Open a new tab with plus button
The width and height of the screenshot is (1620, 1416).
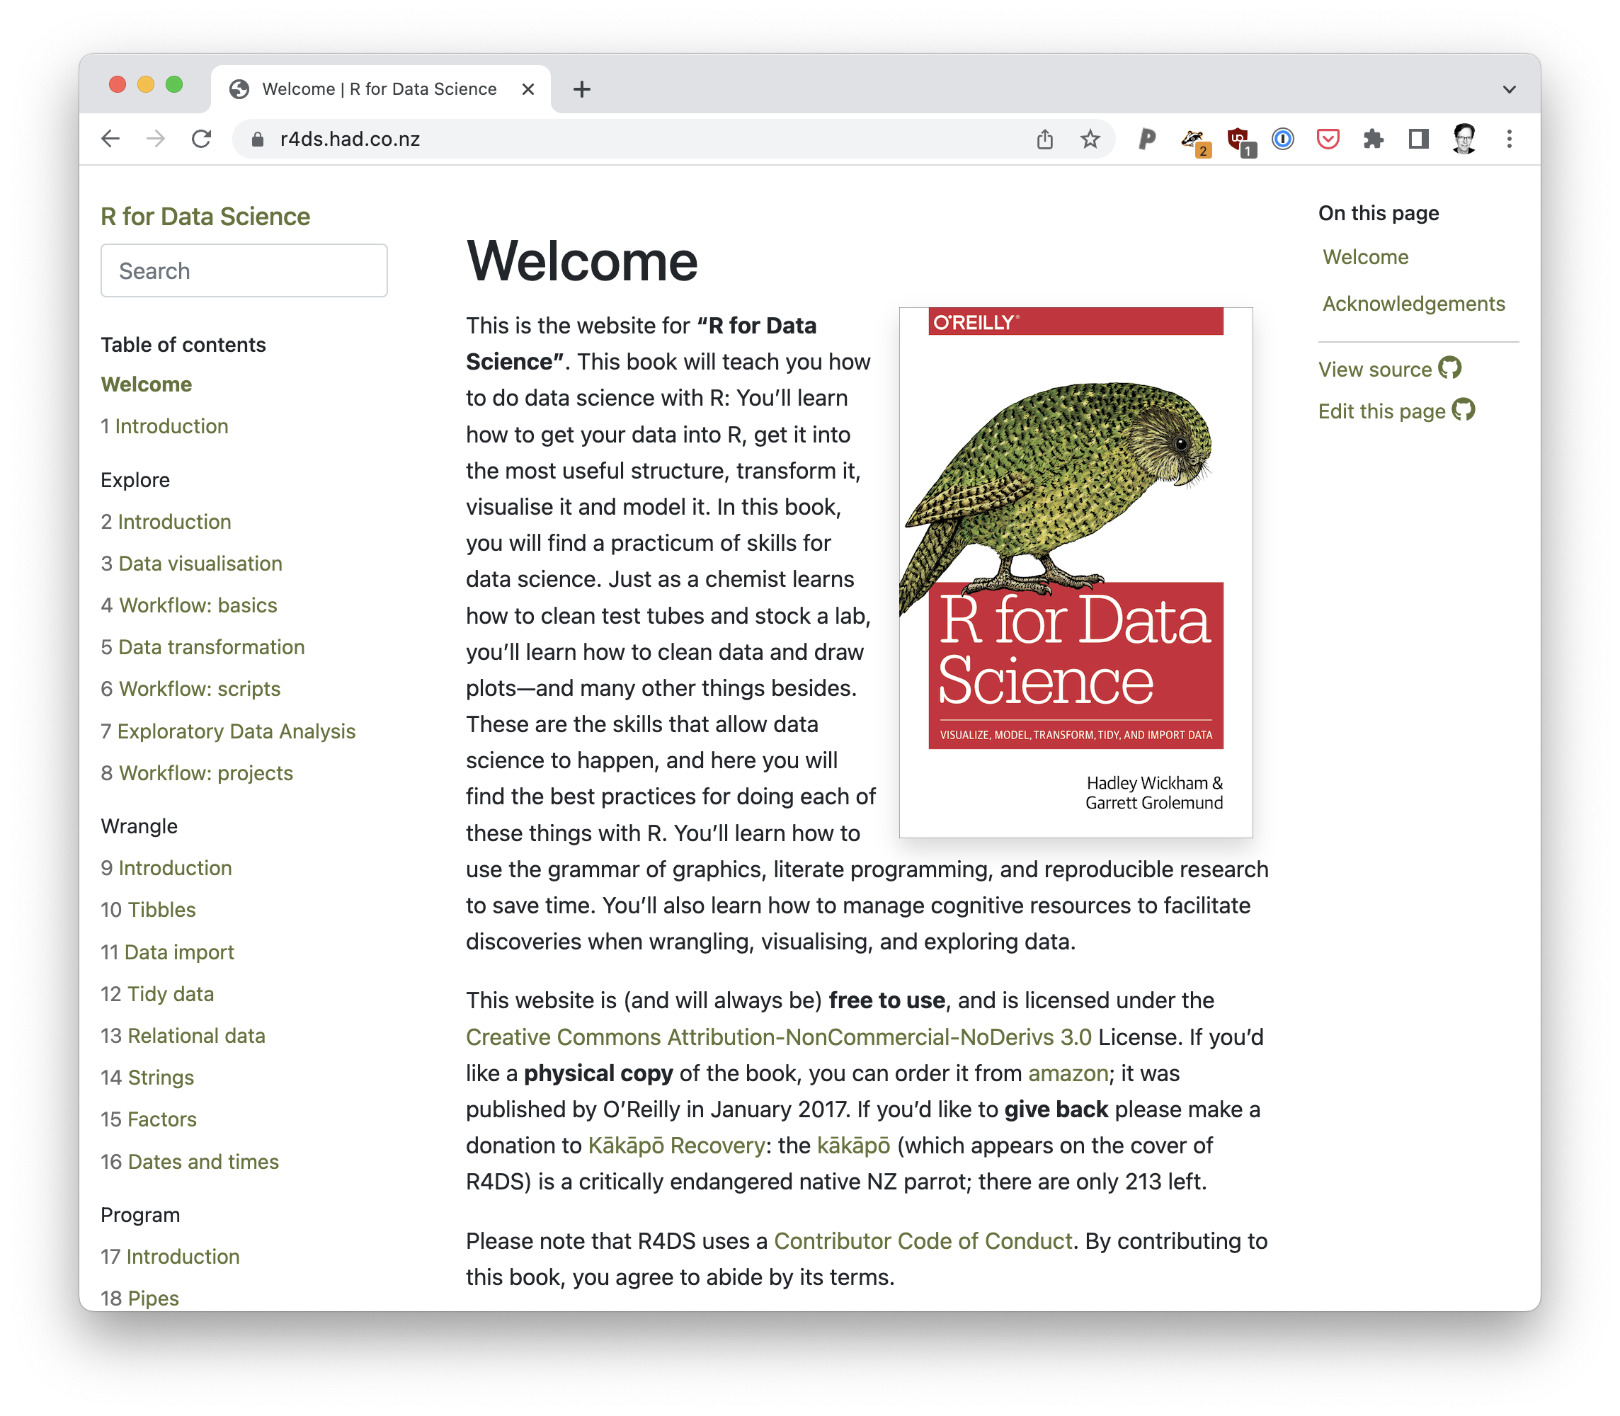(x=581, y=89)
